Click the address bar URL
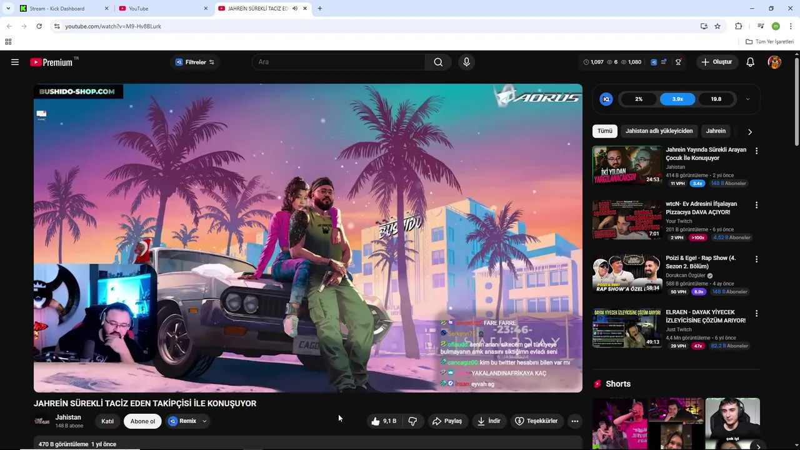The height and width of the screenshot is (450, 800). 113,26
